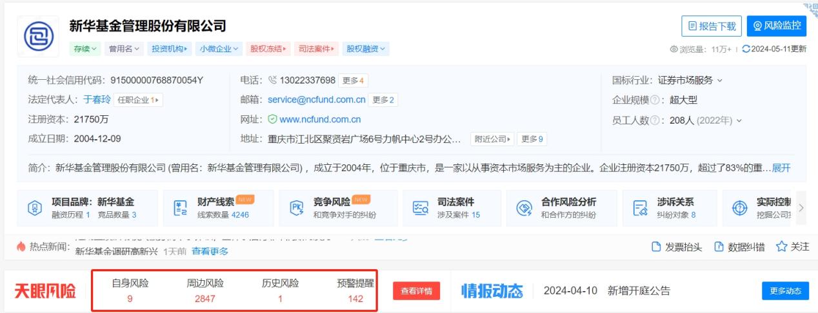This screenshot has height=313, width=818.
Task: Click the 热点新闻 flame icon
Action: 21,247
